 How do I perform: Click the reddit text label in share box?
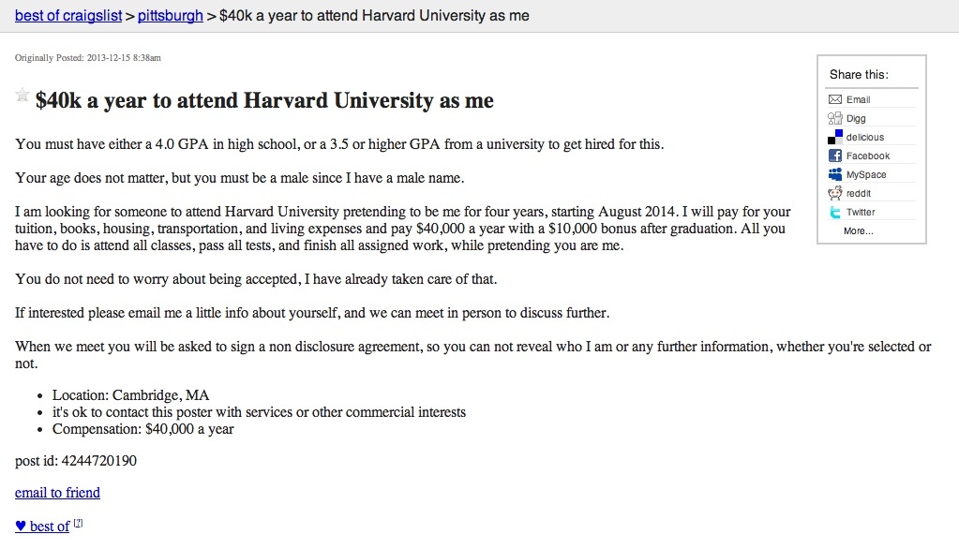pyautogui.click(x=859, y=193)
